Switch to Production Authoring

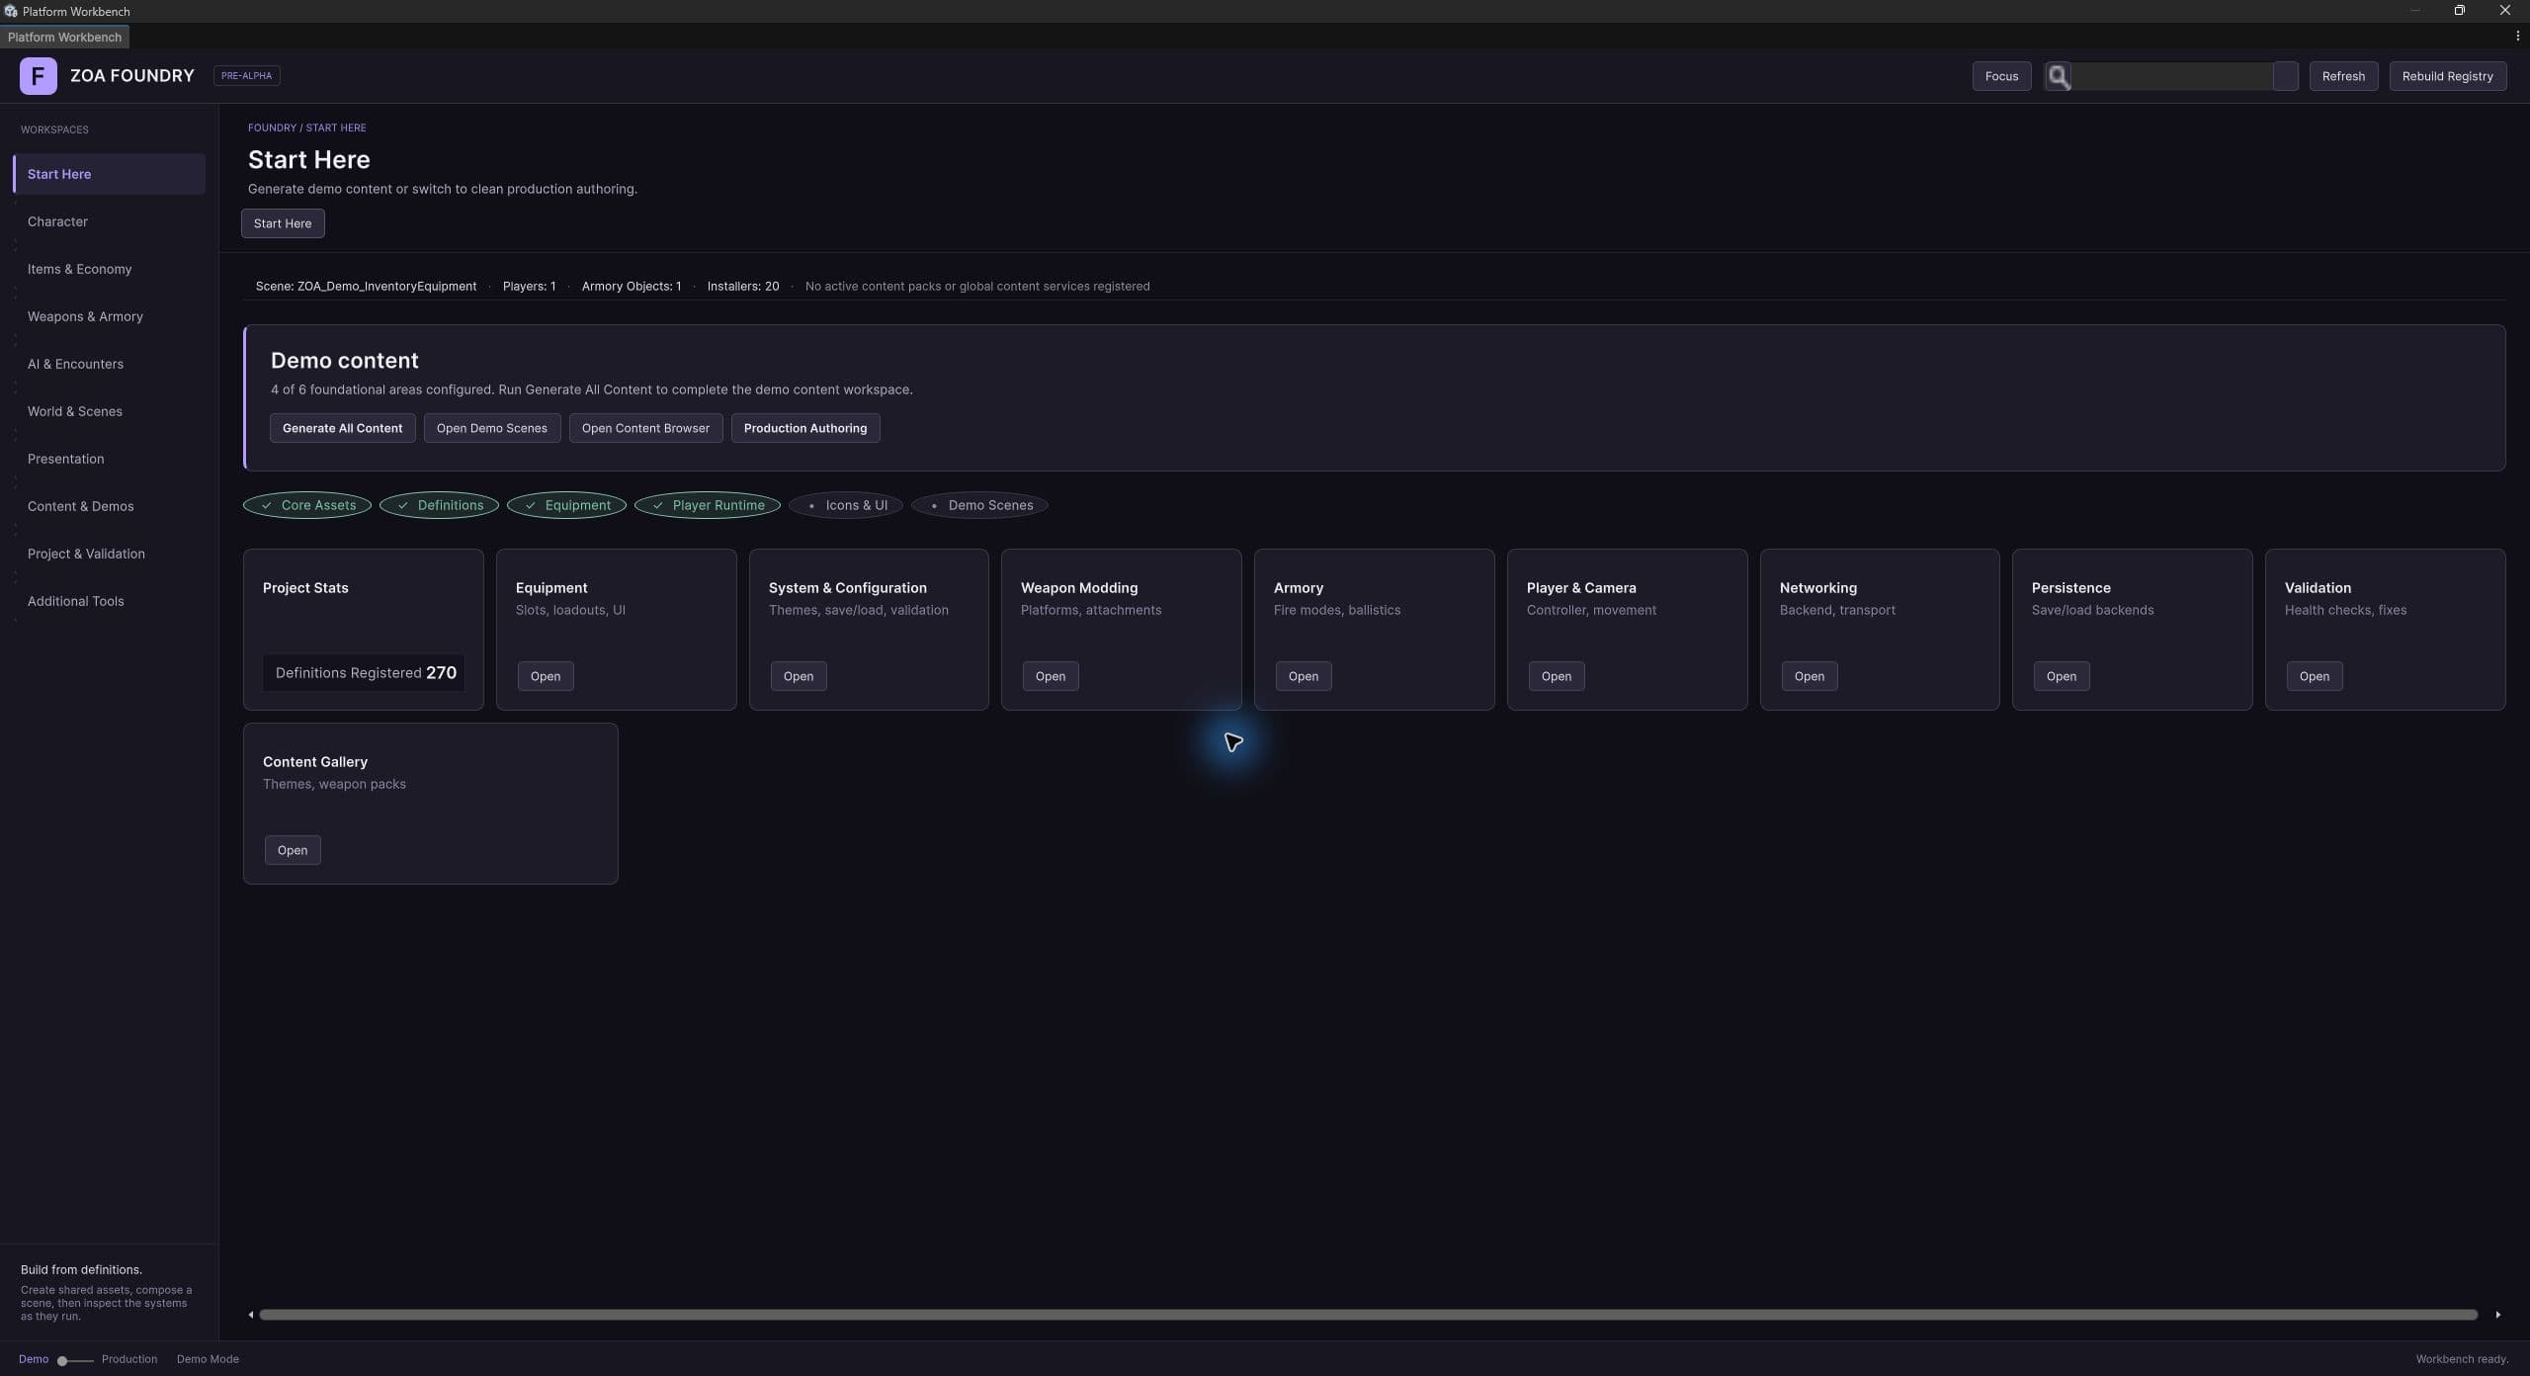[x=805, y=428]
